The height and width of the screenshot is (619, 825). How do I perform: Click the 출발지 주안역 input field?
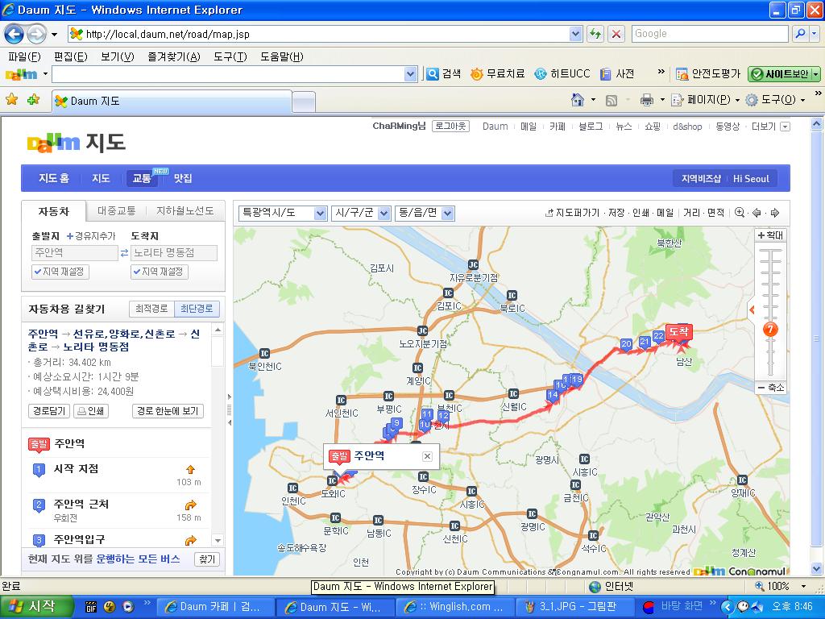[74, 253]
